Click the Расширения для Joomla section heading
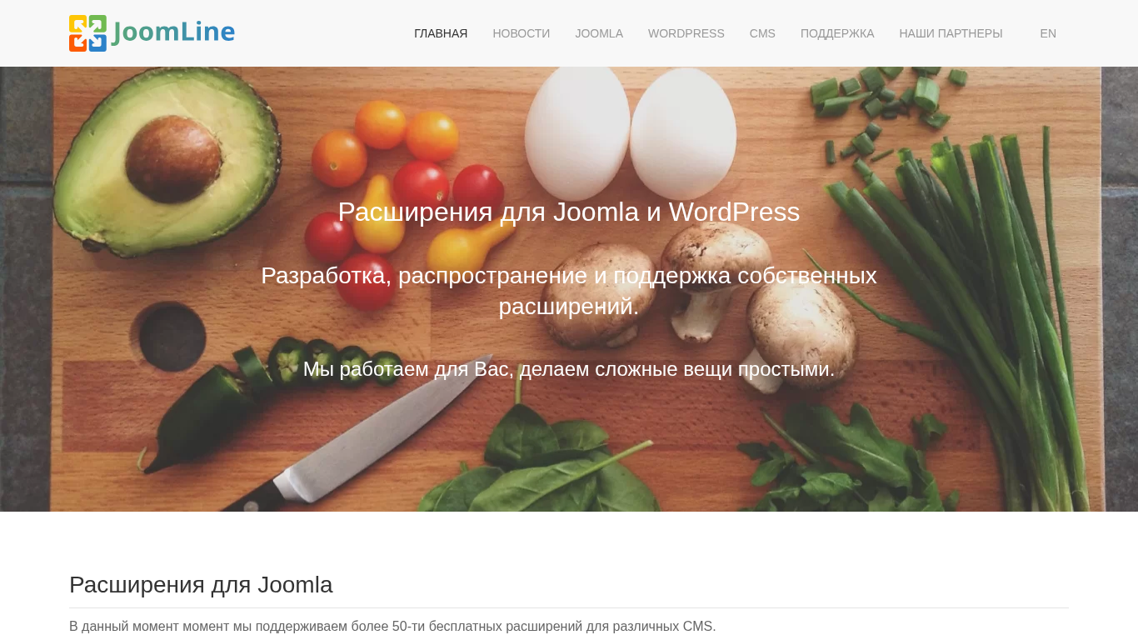Viewport: 1138px width, 640px height. click(x=201, y=585)
